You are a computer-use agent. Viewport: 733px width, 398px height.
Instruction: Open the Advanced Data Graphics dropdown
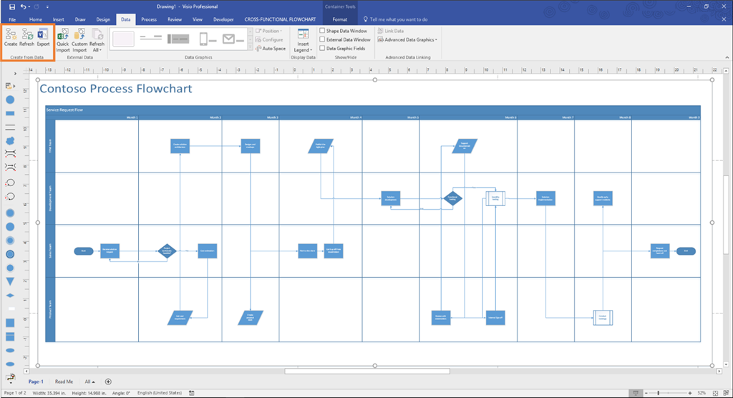[407, 40]
